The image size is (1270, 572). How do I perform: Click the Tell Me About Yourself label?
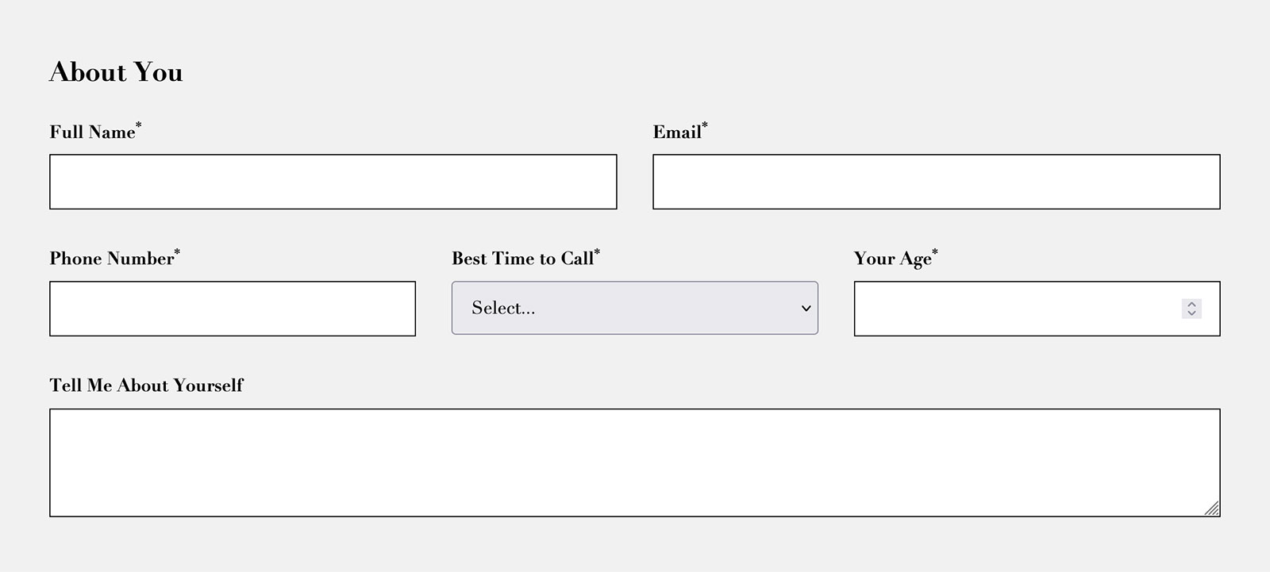[145, 386]
